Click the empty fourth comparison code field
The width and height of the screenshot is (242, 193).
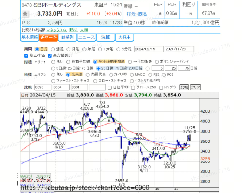[97, 87]
